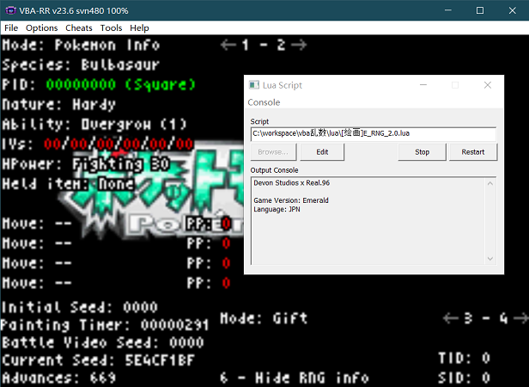The height and width of the screenshot is (387, 529).
Task: Restart the Lua script
Action: point(472,152)
